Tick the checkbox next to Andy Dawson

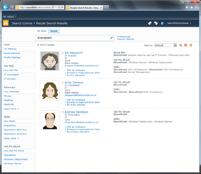[63, 82]
